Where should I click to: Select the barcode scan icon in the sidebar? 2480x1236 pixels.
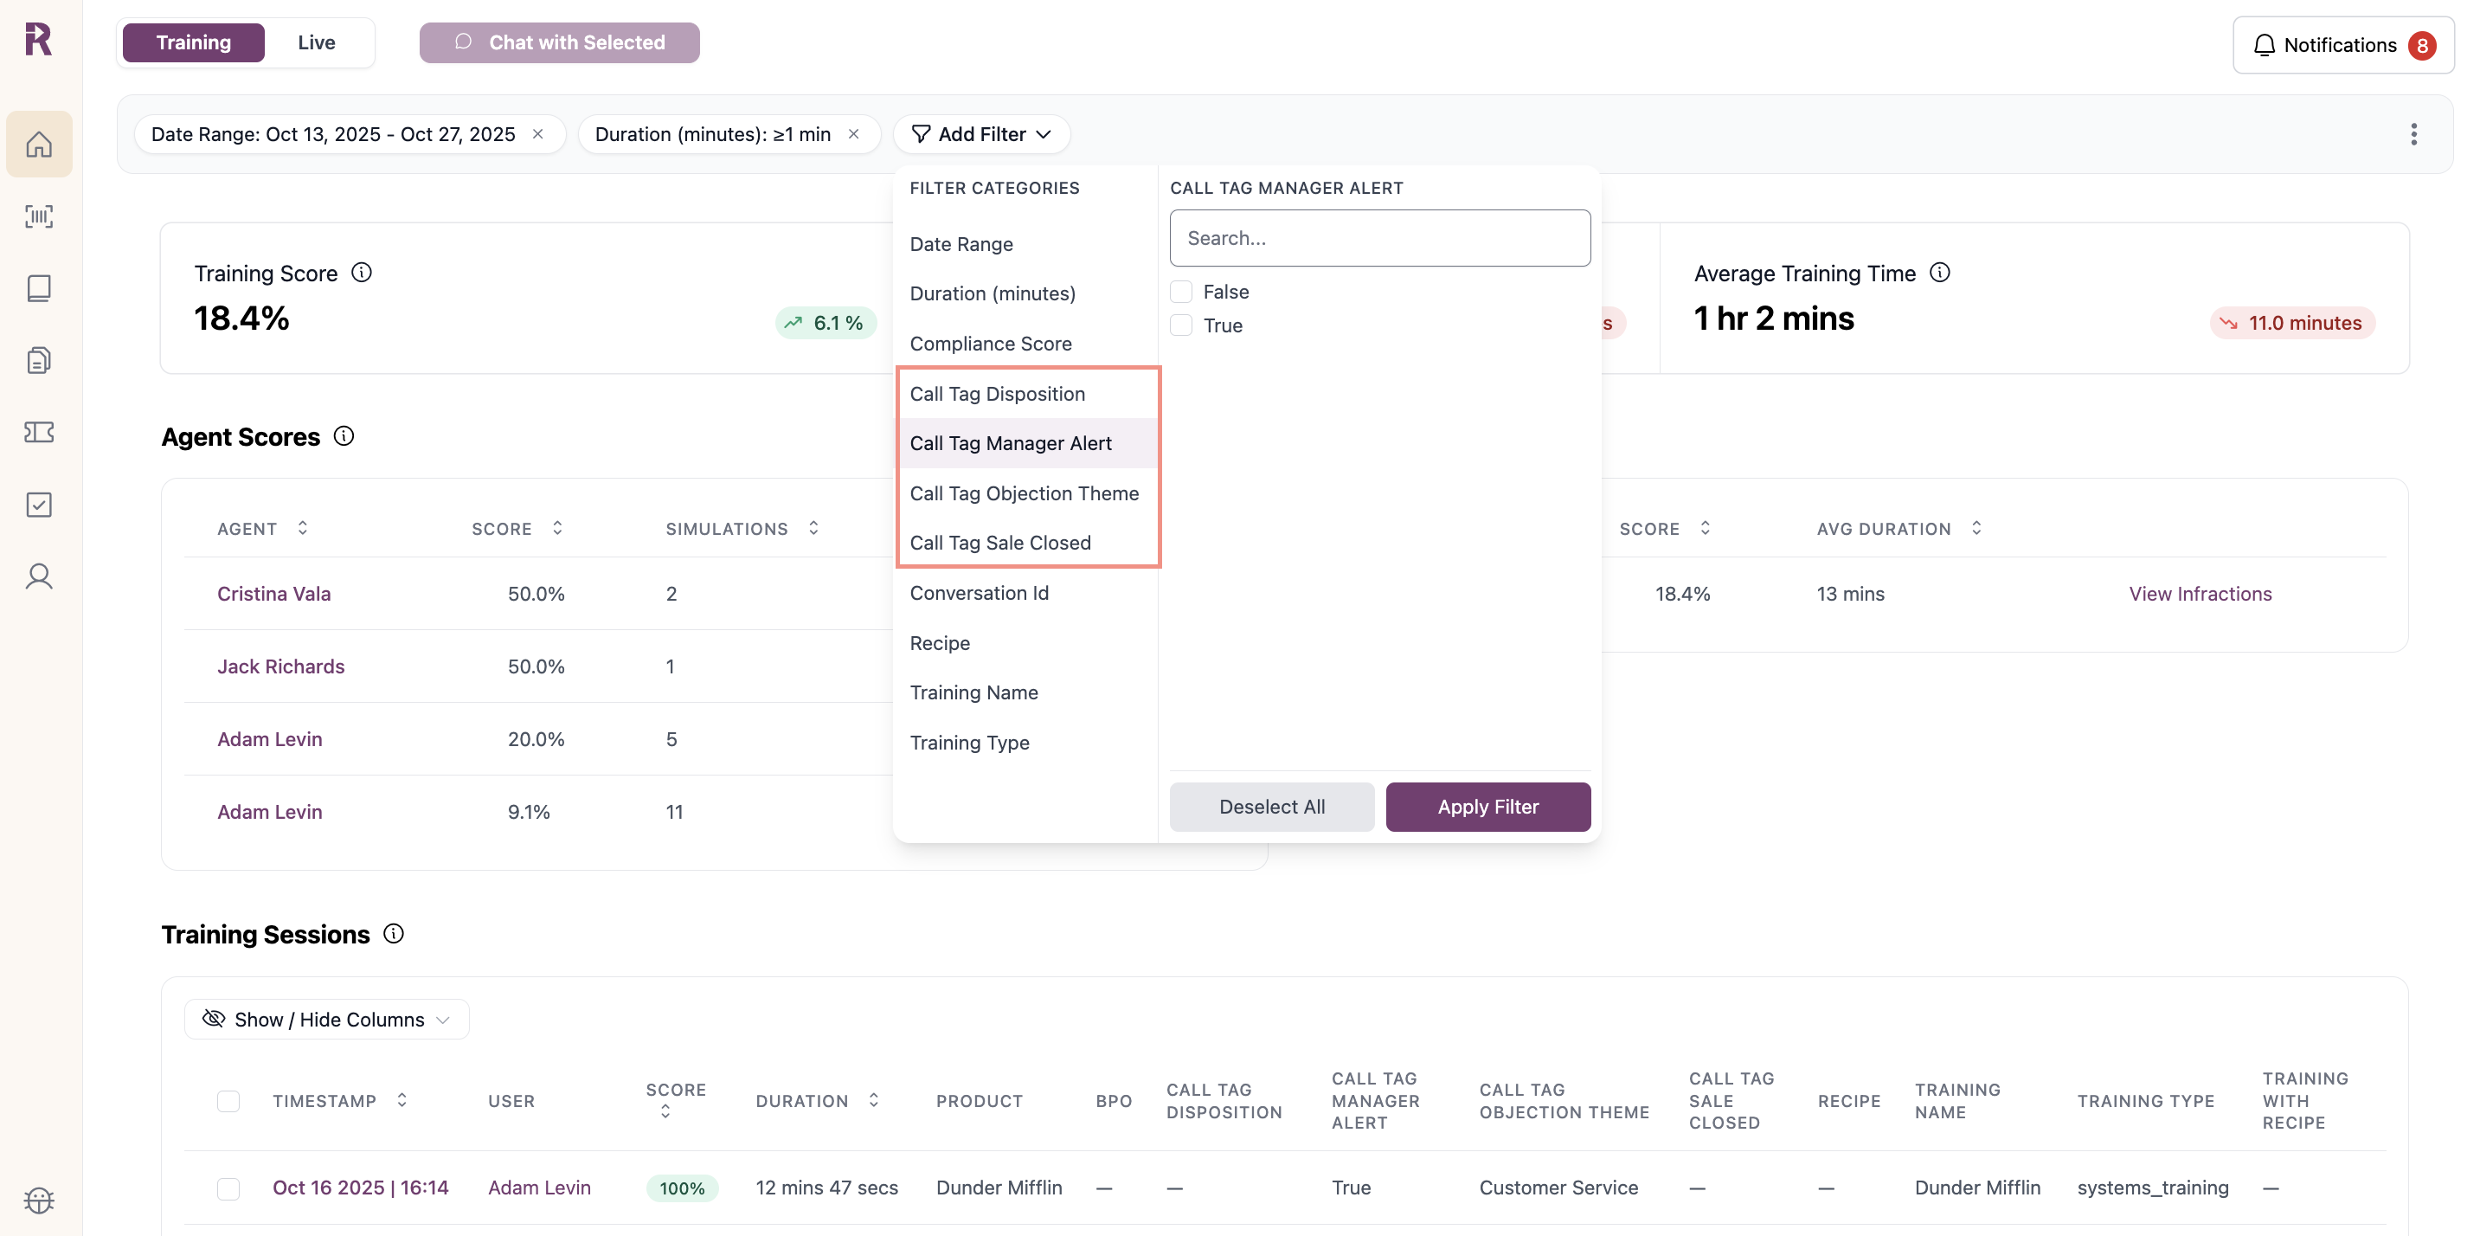[x=39, y=216]
